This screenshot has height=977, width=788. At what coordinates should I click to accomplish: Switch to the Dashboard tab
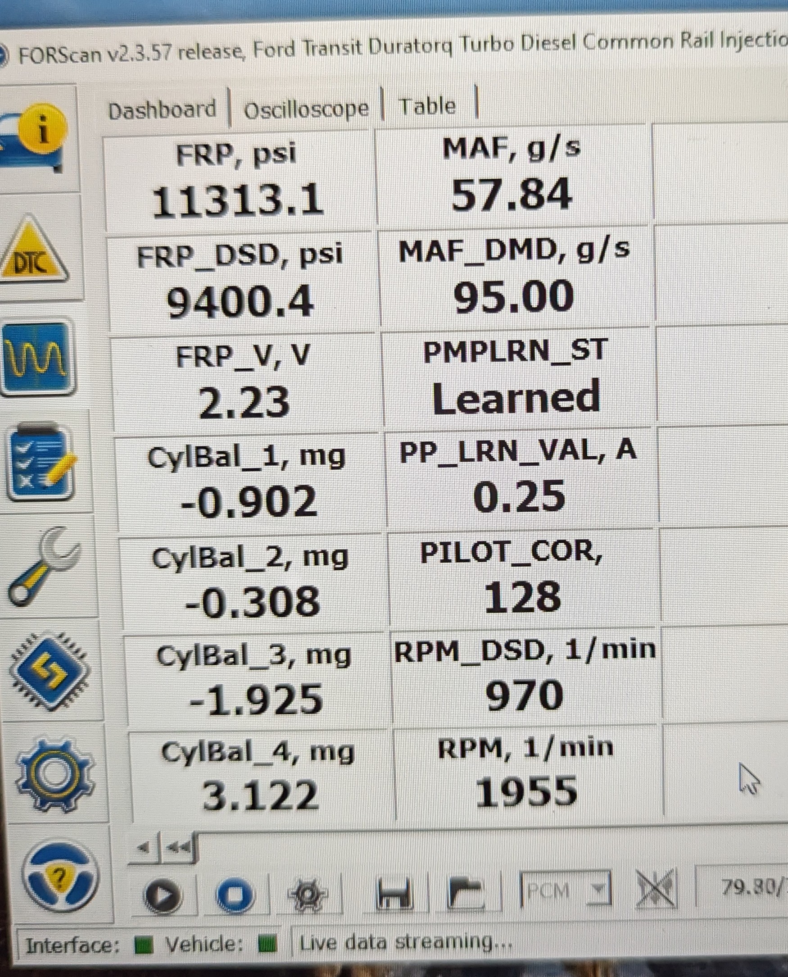click(163, 110)
